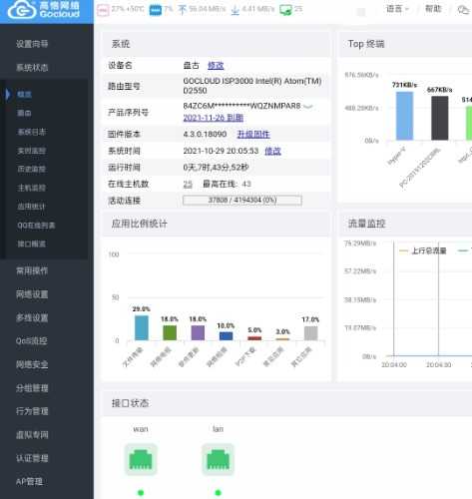This screenshot has width=472, height=499.
Task: Click 修改 link next to device name
Action: [x=216, y=65]
